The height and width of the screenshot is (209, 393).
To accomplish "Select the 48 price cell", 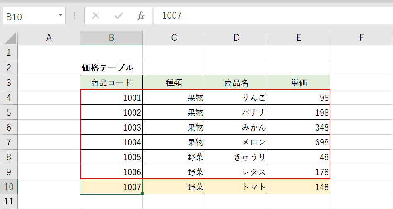I will click(x=299, y=157).
